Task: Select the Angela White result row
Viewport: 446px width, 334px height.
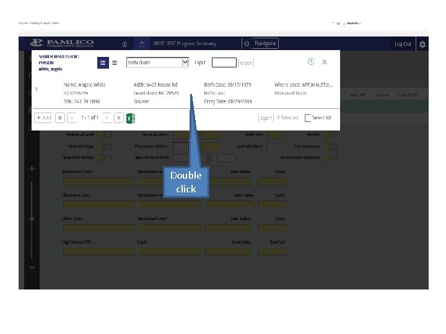Action: (185, 93)
